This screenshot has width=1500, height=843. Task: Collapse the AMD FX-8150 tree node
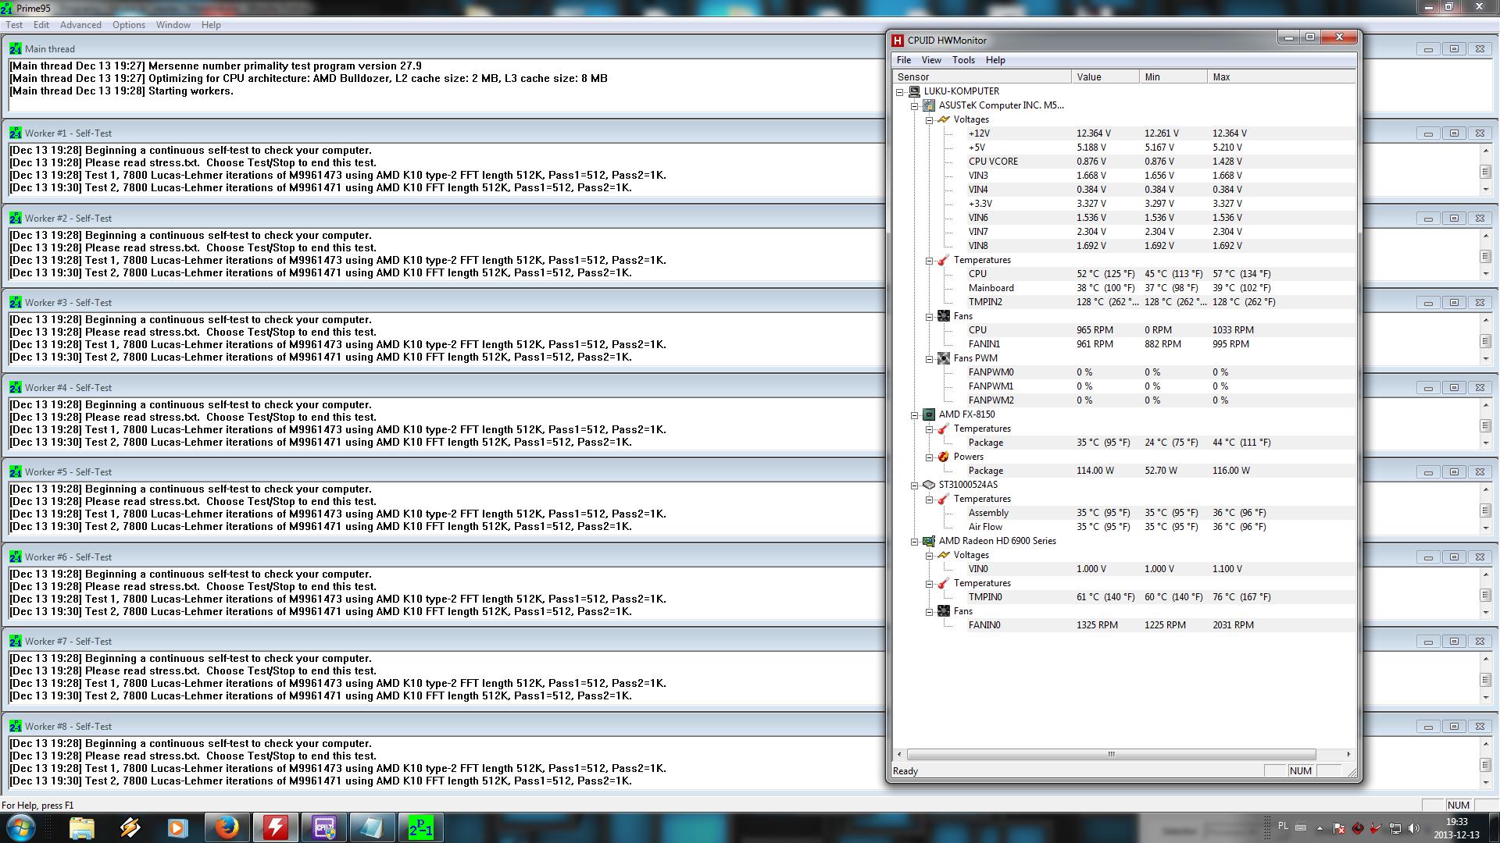[x=915, y=415]
